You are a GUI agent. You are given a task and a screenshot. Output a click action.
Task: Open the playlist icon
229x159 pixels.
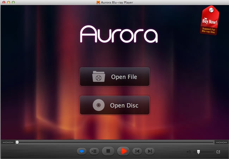click(94, 151)
